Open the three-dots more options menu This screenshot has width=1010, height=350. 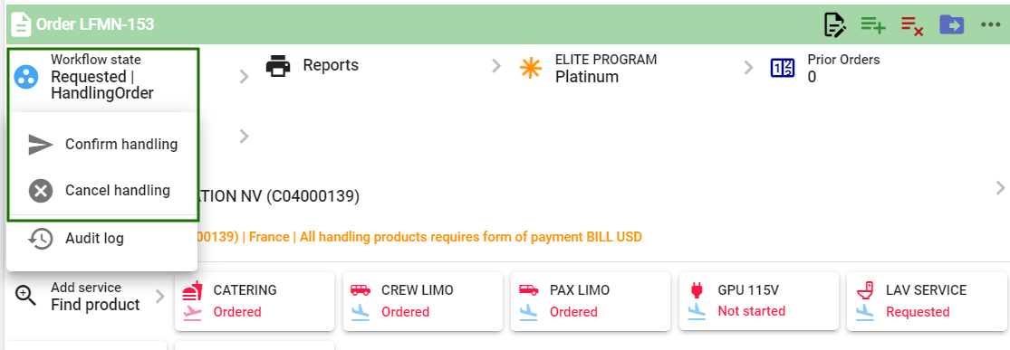[x=990, y=25]
